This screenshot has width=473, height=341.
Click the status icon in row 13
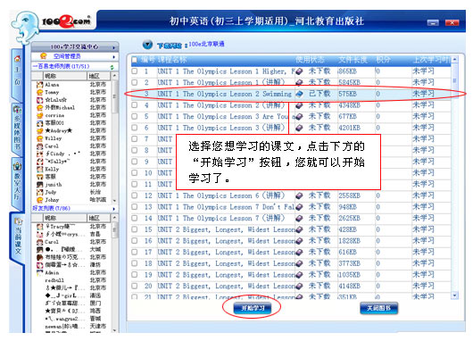click(x=299, y=207)
